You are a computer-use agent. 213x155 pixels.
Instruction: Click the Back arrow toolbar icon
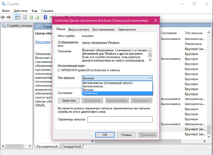[x=3, y=17]
